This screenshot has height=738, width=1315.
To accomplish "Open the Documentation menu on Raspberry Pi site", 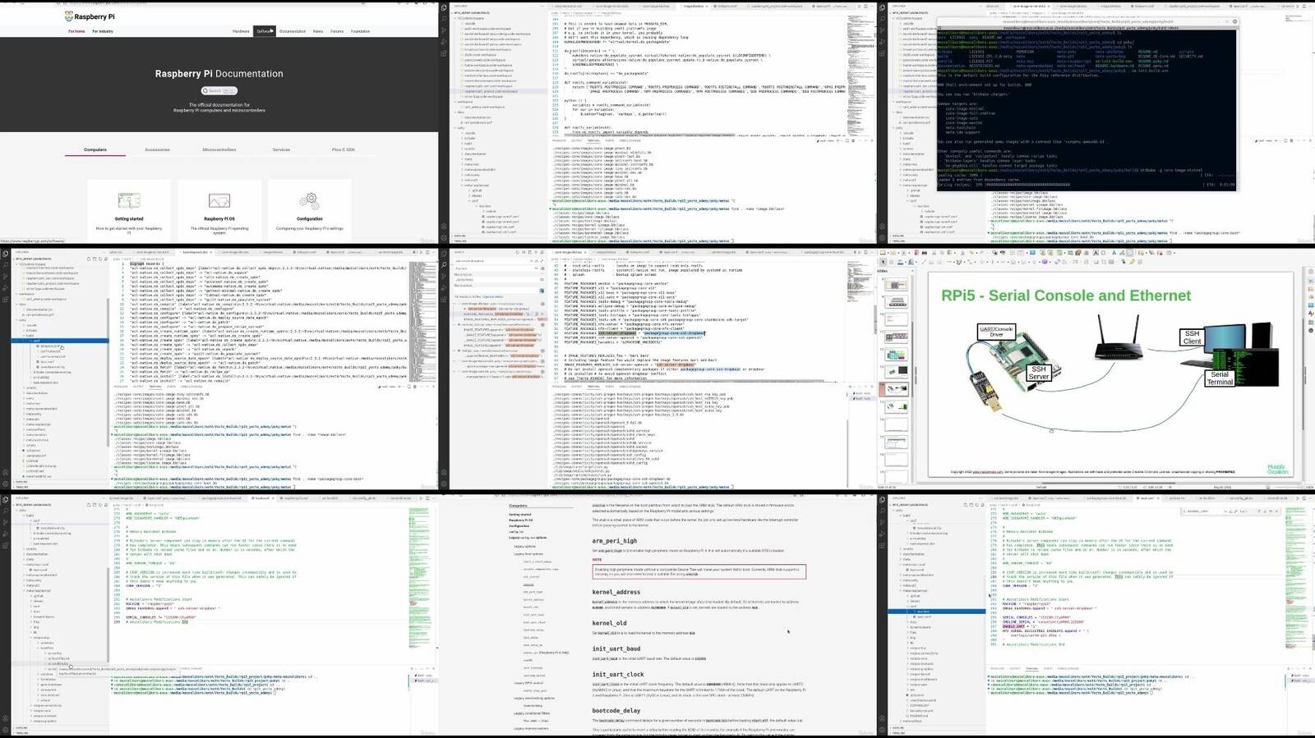I will (292, 31).
